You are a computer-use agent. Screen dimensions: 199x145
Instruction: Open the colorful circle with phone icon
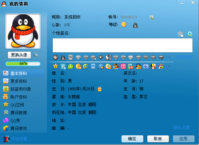click(x=108, y=66)
